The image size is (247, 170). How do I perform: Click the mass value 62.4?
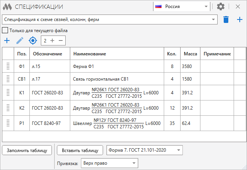[x=186, y=123]
